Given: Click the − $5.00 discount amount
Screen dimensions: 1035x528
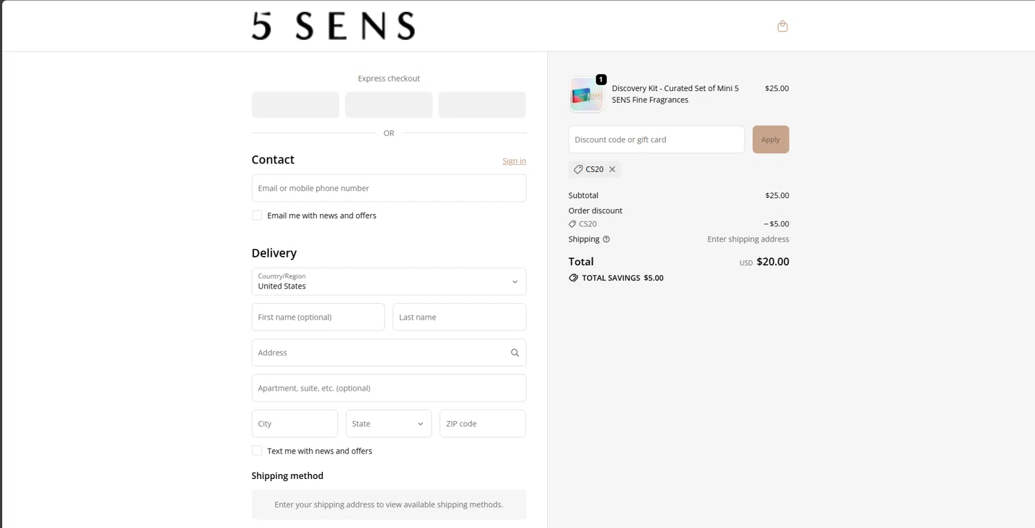Looking at the screenshot, I should pyautogui.click(x=776, y=224).
